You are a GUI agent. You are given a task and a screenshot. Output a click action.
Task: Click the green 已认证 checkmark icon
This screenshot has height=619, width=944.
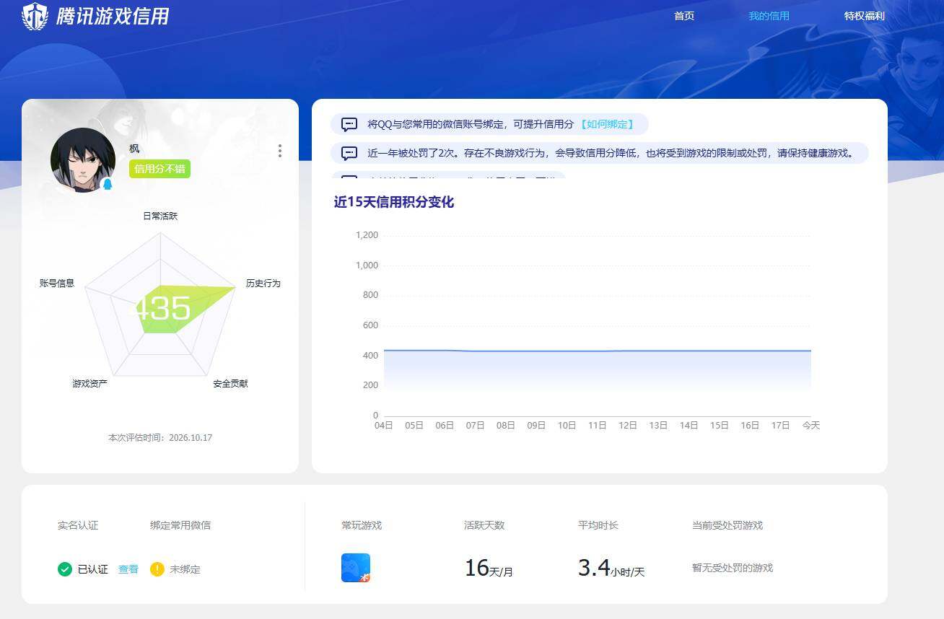65,569
